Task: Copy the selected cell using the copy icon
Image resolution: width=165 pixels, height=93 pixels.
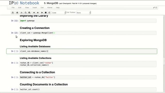Action: (26, 13)
